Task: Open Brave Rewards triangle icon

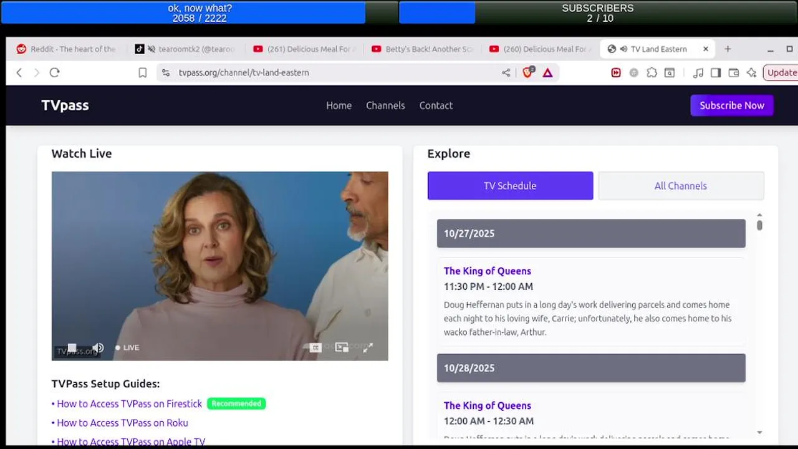Action: pyautogui.click(x=547, y=72)
